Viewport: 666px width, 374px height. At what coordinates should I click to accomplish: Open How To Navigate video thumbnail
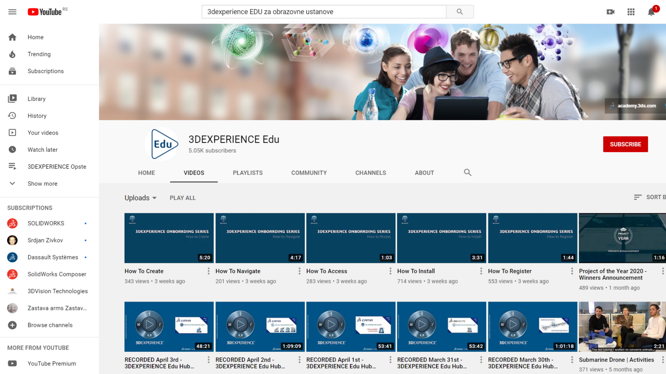click(260, 238)
